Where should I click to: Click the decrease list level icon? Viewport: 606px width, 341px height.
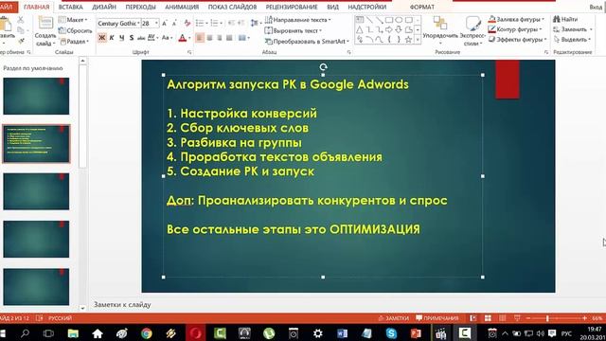coord(231,23)
